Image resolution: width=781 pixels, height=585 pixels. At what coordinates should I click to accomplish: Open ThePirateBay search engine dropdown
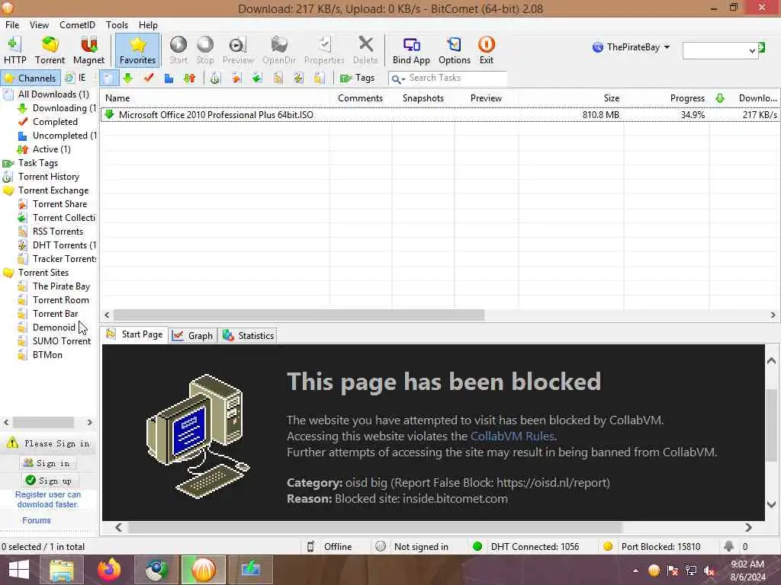631,47
